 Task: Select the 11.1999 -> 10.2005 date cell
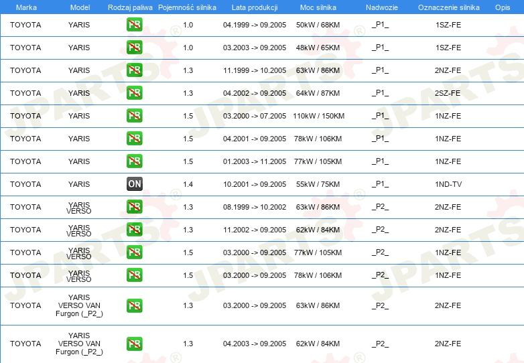coord(255,70)
